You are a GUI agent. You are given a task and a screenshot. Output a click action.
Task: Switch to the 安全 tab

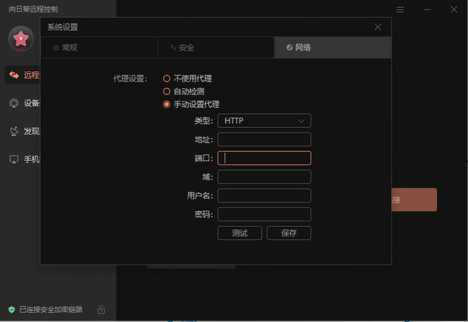(216, 48)
